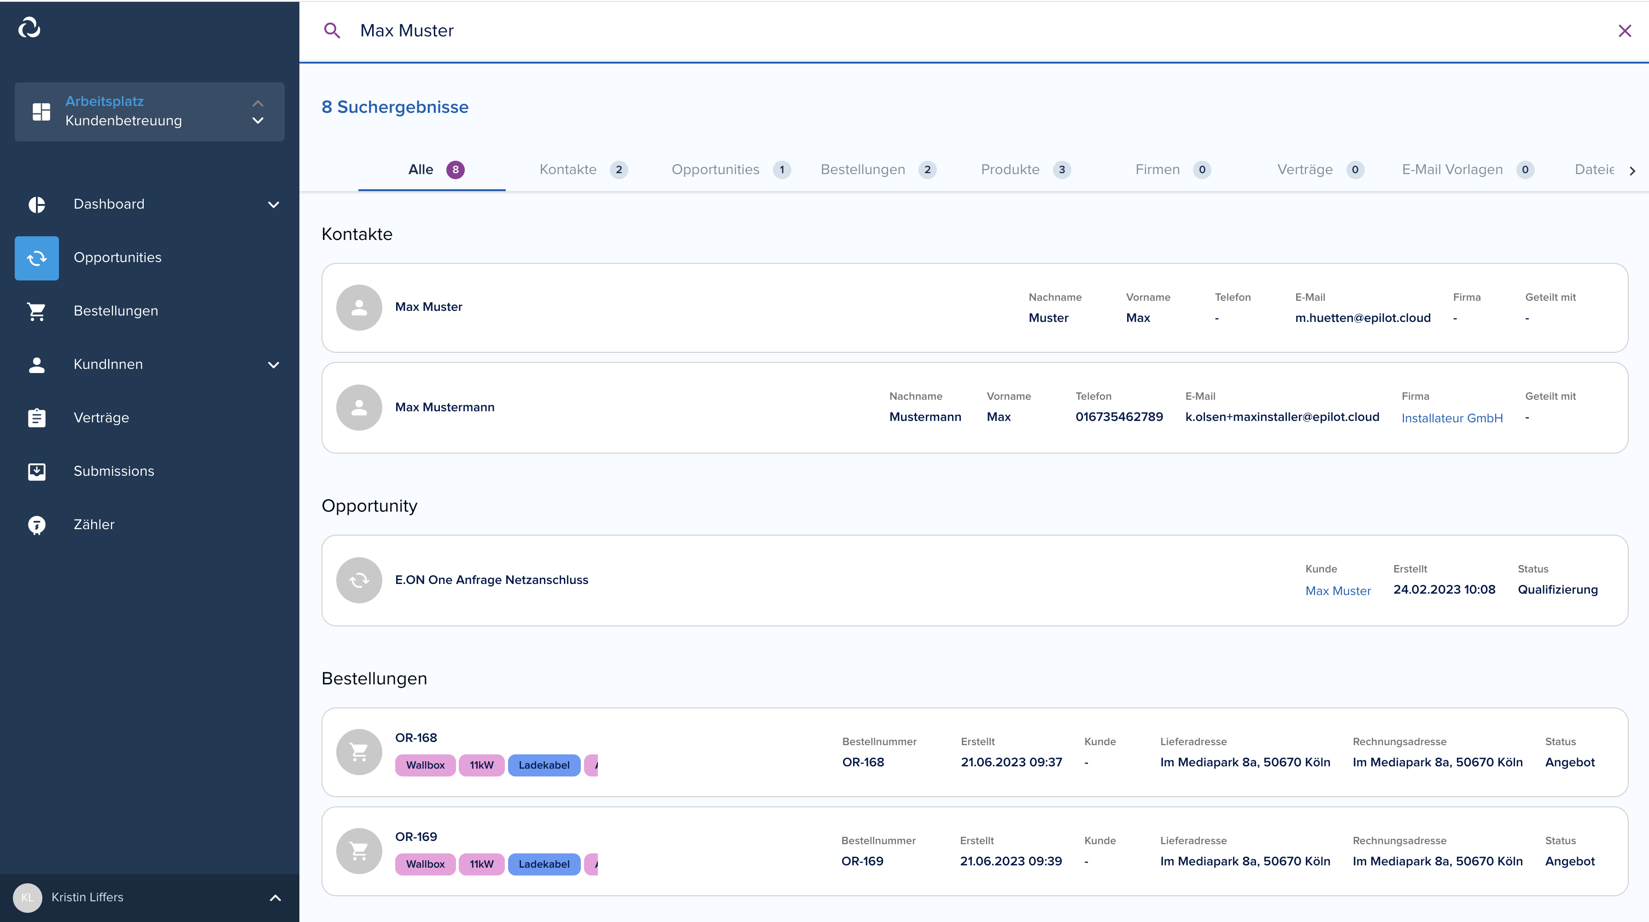The height and width of the screenshot is (922, 1649).
Task: Click phone number 016735462789
Action: click(x=1119, y=416)
